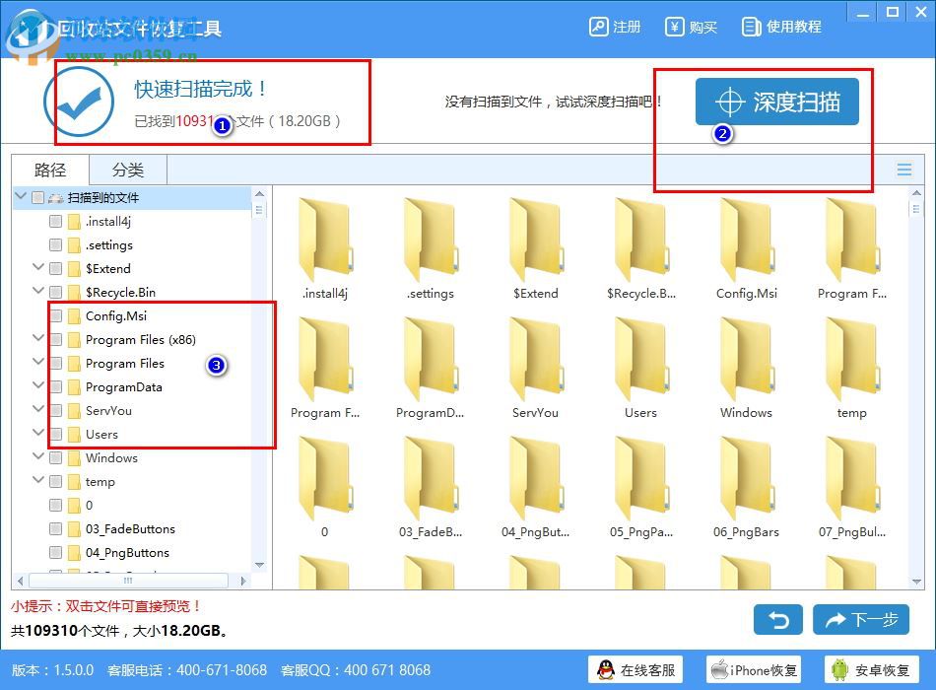Screen dimensions: 936x690
Task: Launch iPhone恢复 recovery mode
Action: (754, 669)
